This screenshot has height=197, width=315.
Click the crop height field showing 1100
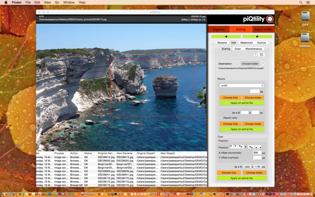tap(258, 167)
